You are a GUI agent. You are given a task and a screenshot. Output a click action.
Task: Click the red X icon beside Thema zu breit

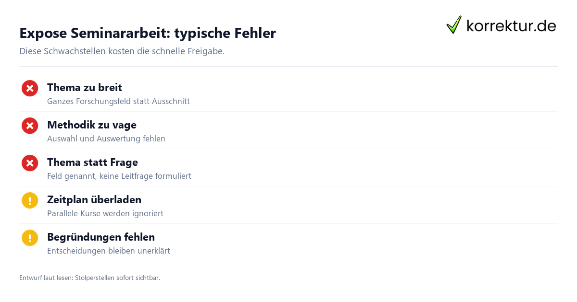(x=30, y=88)
